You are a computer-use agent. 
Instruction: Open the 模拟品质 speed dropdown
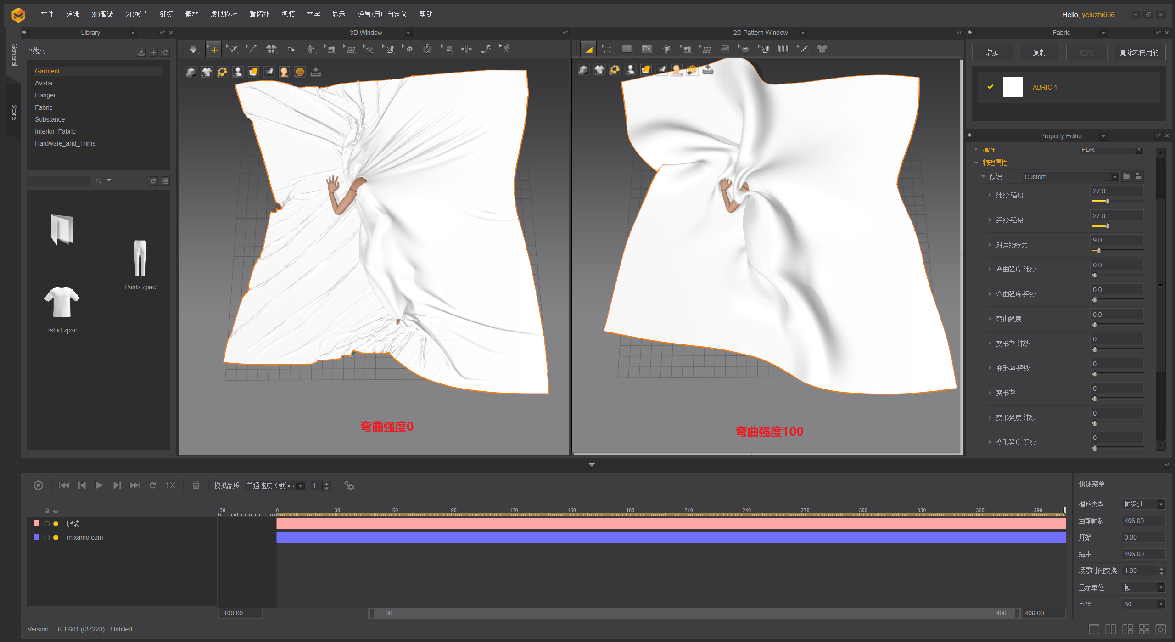[274, 485]
